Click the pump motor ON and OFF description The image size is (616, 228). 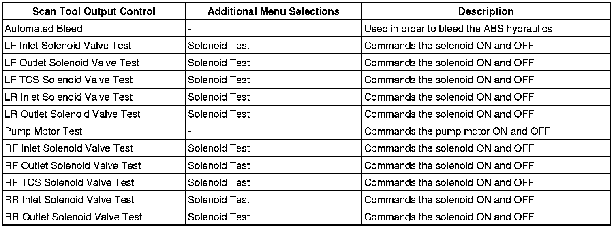click(x=457, y=131)
